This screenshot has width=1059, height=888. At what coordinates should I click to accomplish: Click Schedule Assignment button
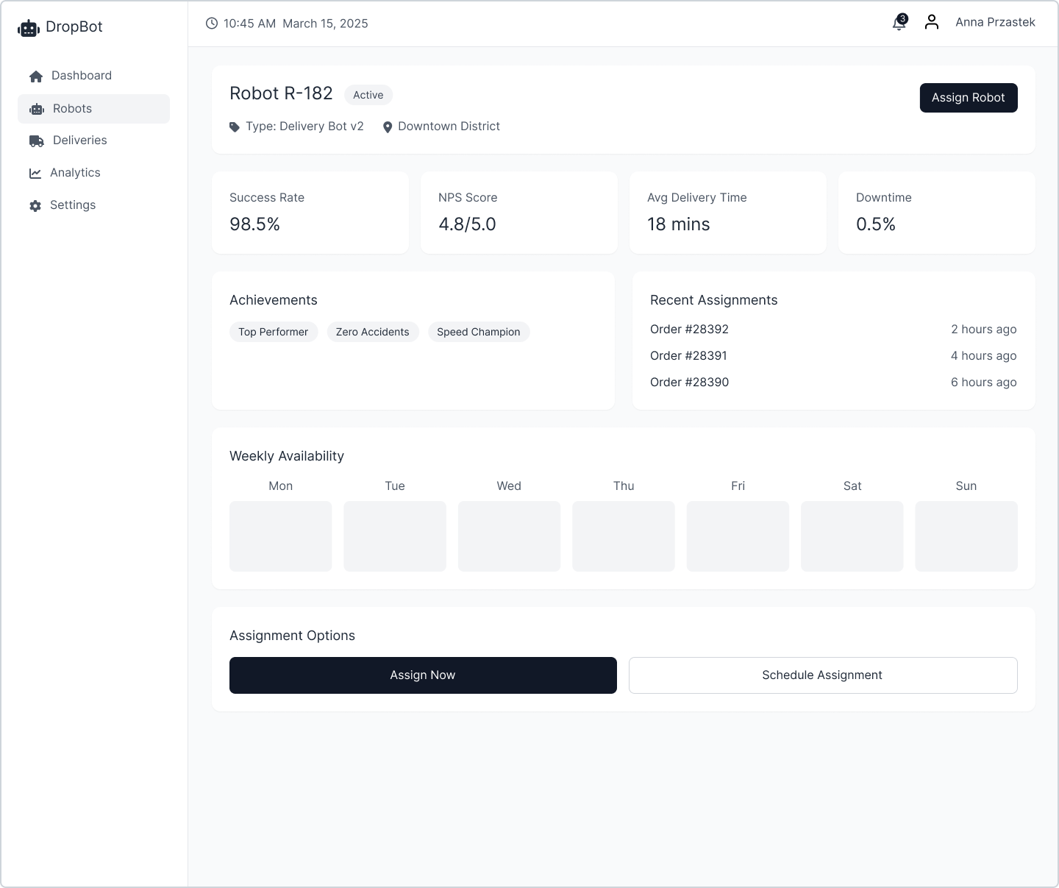pyautogui.click(x=822, y=675)
